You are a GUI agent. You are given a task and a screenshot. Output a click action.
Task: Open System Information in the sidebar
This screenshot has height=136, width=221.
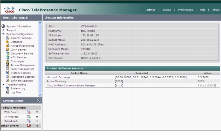tap(19, 26)
